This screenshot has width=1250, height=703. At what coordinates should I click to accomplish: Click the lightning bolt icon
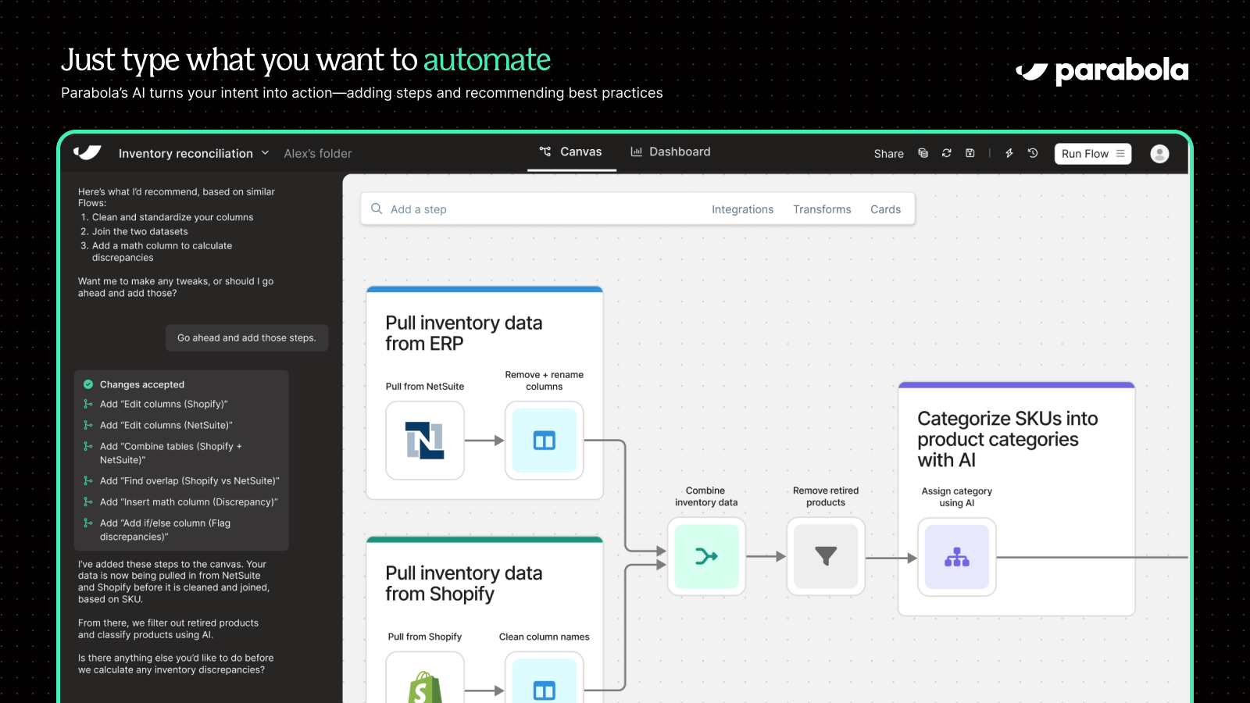coord(1009,153)
